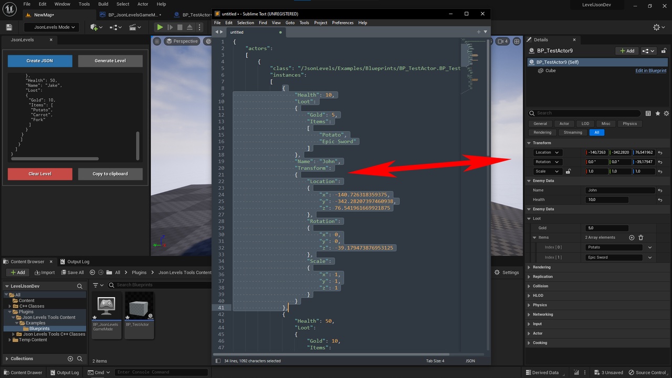Open the add content cube-plus toolbar icon
This screenshot has width=672, height=378.
click(97, 27)
